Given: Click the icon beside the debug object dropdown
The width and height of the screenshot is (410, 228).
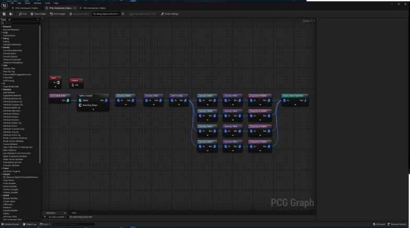Looking at the screenshot, I should (123, 14).
